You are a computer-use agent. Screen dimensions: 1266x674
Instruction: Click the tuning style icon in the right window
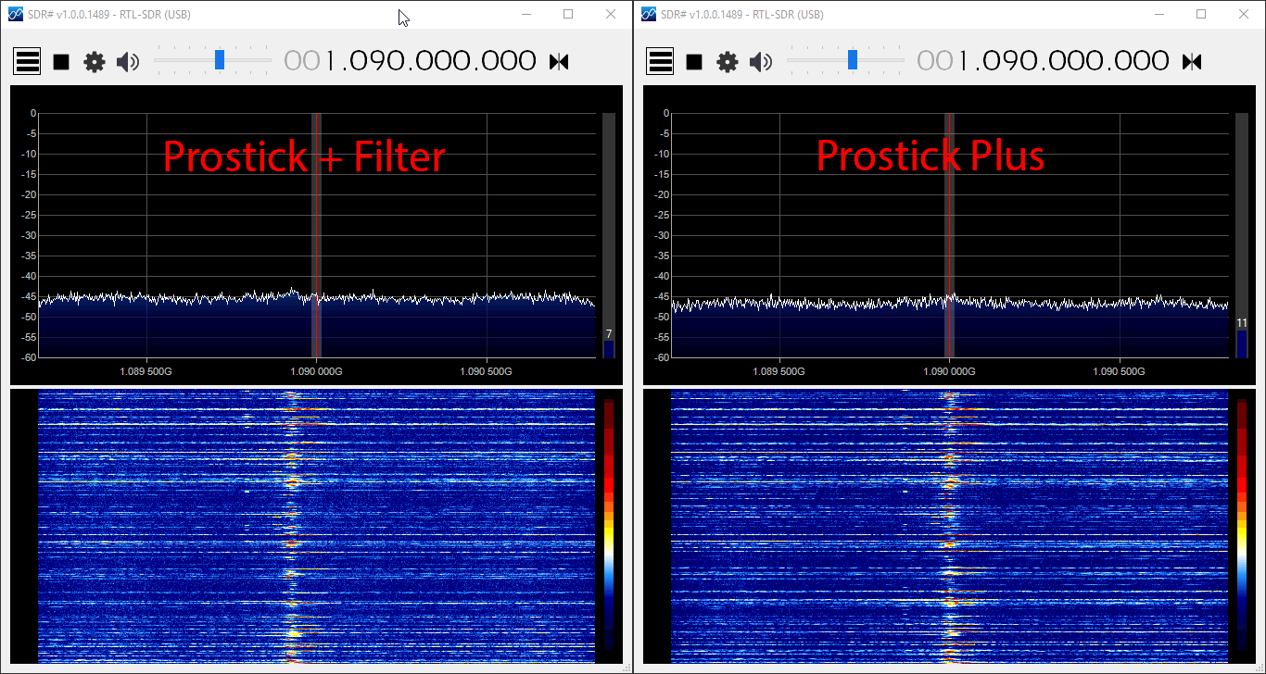(1192, 62)
